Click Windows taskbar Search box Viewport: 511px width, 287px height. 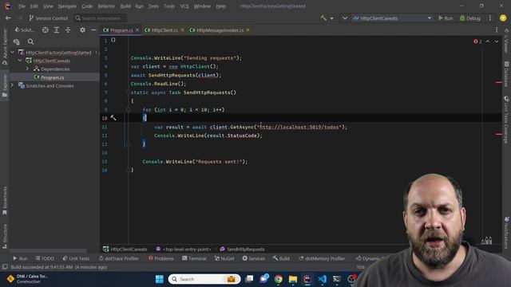[x=204, y=279]
